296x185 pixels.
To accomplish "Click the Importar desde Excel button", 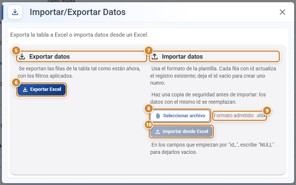I will (181, 132).
